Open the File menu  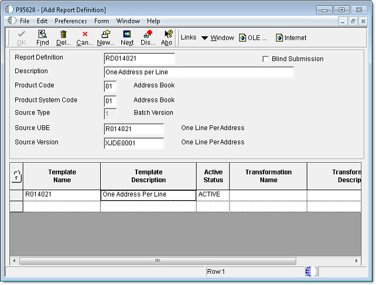tap(25, 21)
